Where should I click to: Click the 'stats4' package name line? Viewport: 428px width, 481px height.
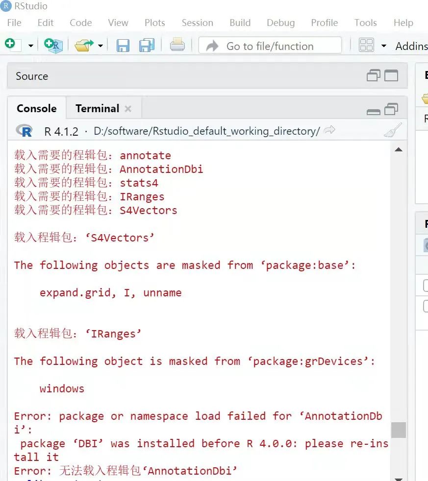pos(86,183)
